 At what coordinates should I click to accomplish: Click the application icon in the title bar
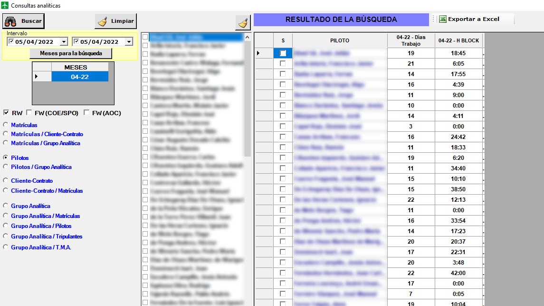click(x=5, y=5)
